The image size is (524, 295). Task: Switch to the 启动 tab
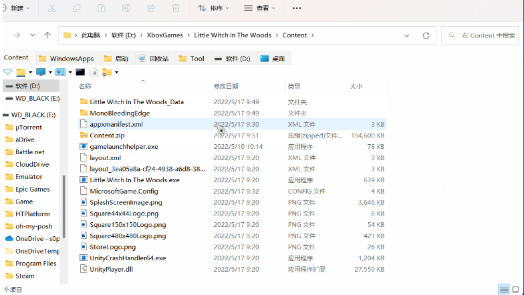point(116,59)
